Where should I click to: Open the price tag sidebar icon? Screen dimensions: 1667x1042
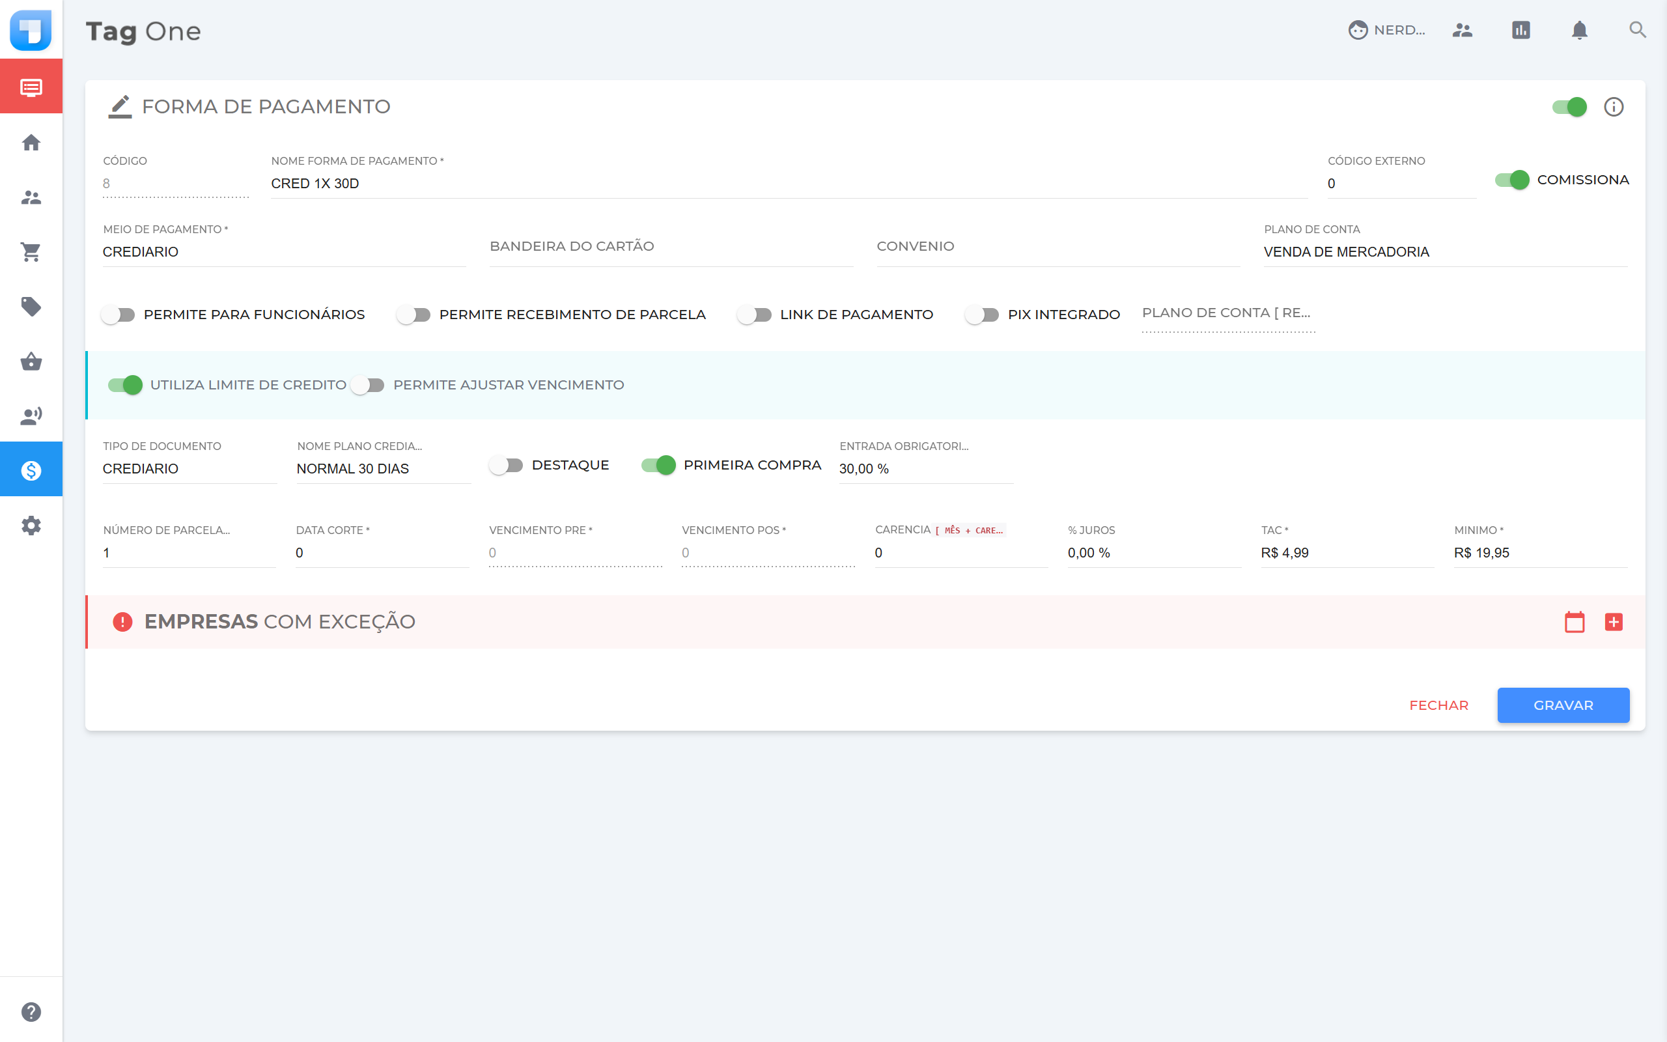click(31, 307)
